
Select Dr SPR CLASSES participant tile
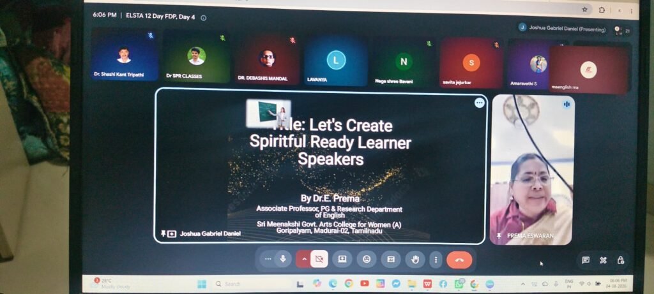coord(196,57)
